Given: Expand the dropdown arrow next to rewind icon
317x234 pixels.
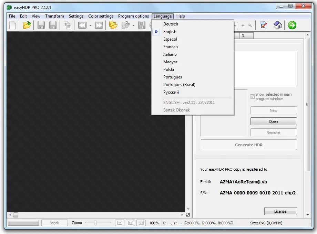Looking at the screenshot, I should [90, 25].
